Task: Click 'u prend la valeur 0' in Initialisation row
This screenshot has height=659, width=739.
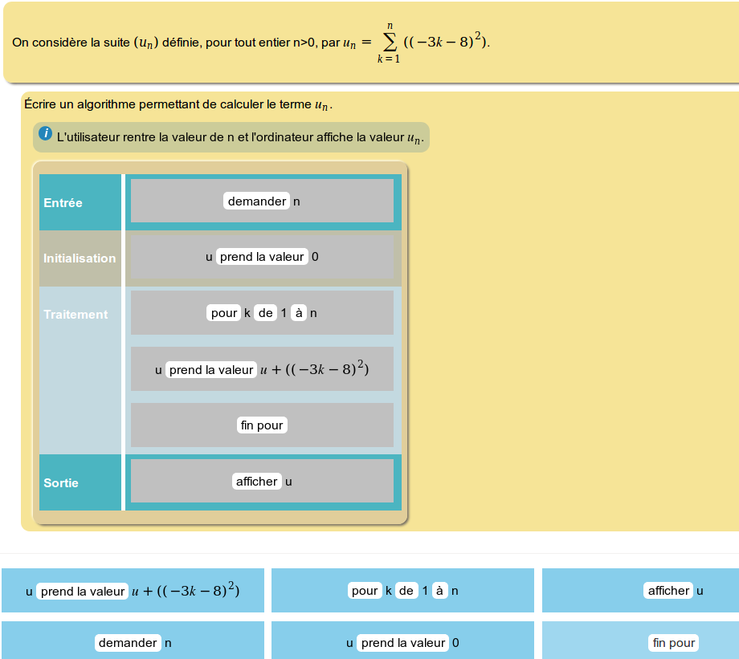Action: pyautogui.click(x=262, y=257)
